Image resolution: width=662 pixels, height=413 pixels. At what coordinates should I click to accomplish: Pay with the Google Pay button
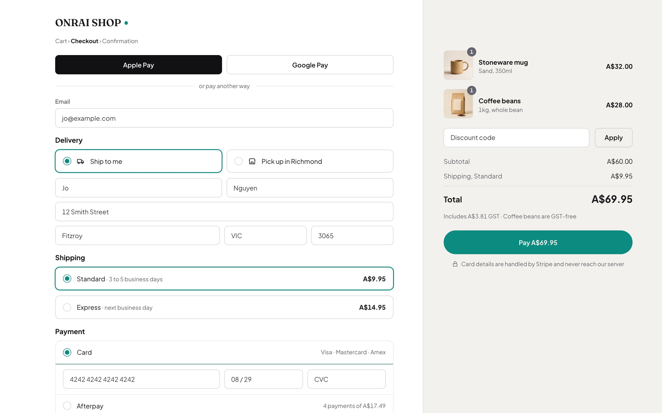click(x=310, y=65)
